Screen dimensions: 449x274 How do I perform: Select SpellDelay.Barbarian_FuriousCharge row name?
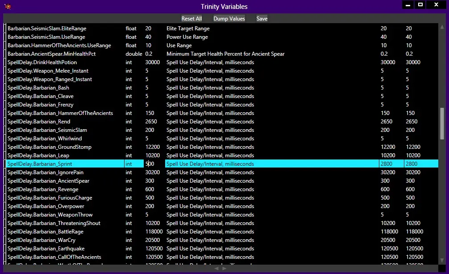[50, 198]
